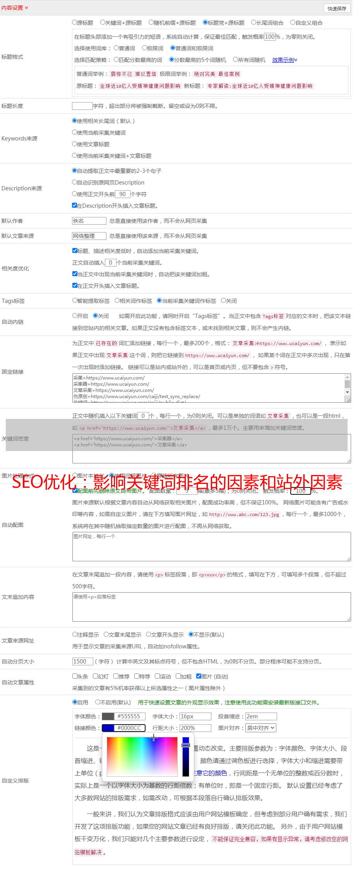Select 不启用(默认) for custom layout
The width and height of the screenshot is (353, 870).
[98, 702]
